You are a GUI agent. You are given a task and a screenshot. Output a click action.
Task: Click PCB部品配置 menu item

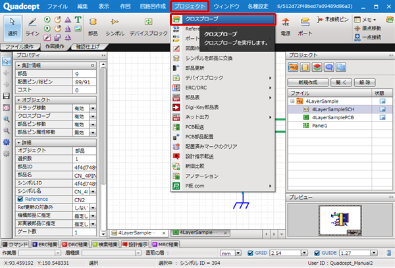tap(223, 137)
